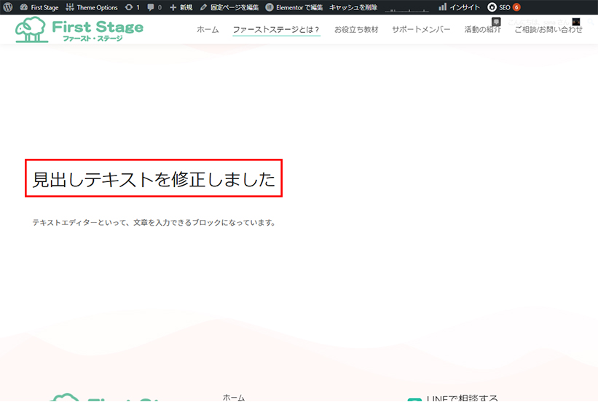
Task: Click ご相談/お問い合わせ contact link
Action: coord(548,30)
